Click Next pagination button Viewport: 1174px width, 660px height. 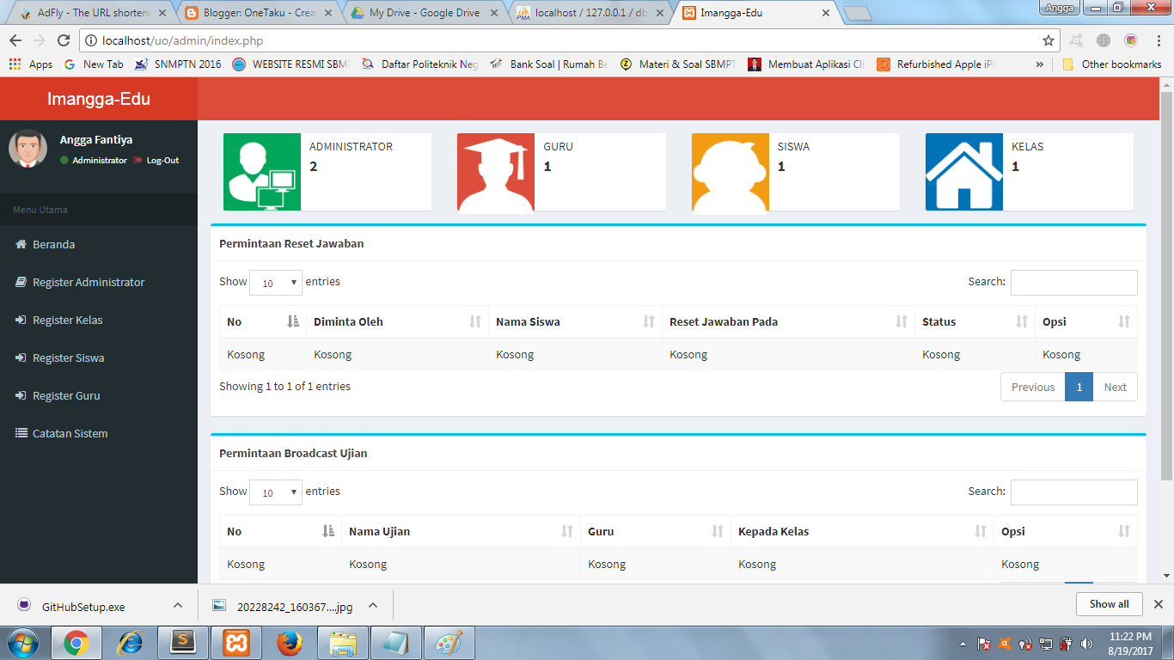[1115, 387]
